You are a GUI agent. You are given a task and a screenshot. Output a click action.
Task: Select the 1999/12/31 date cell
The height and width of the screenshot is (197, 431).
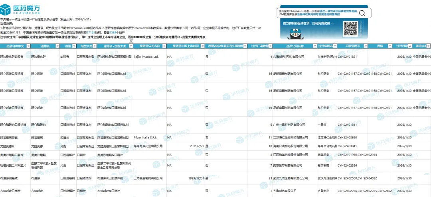click(x=186, y=178)
